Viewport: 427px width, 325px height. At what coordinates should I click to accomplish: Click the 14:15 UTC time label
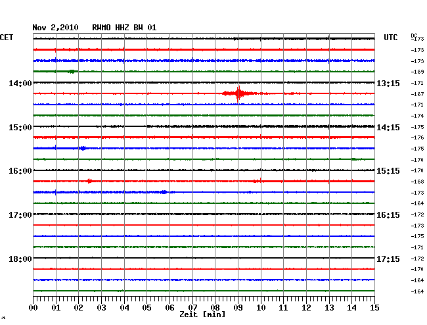[388, 128]
